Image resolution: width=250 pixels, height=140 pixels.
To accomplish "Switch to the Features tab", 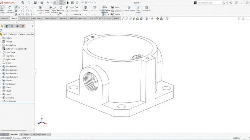I will (4, 18).
